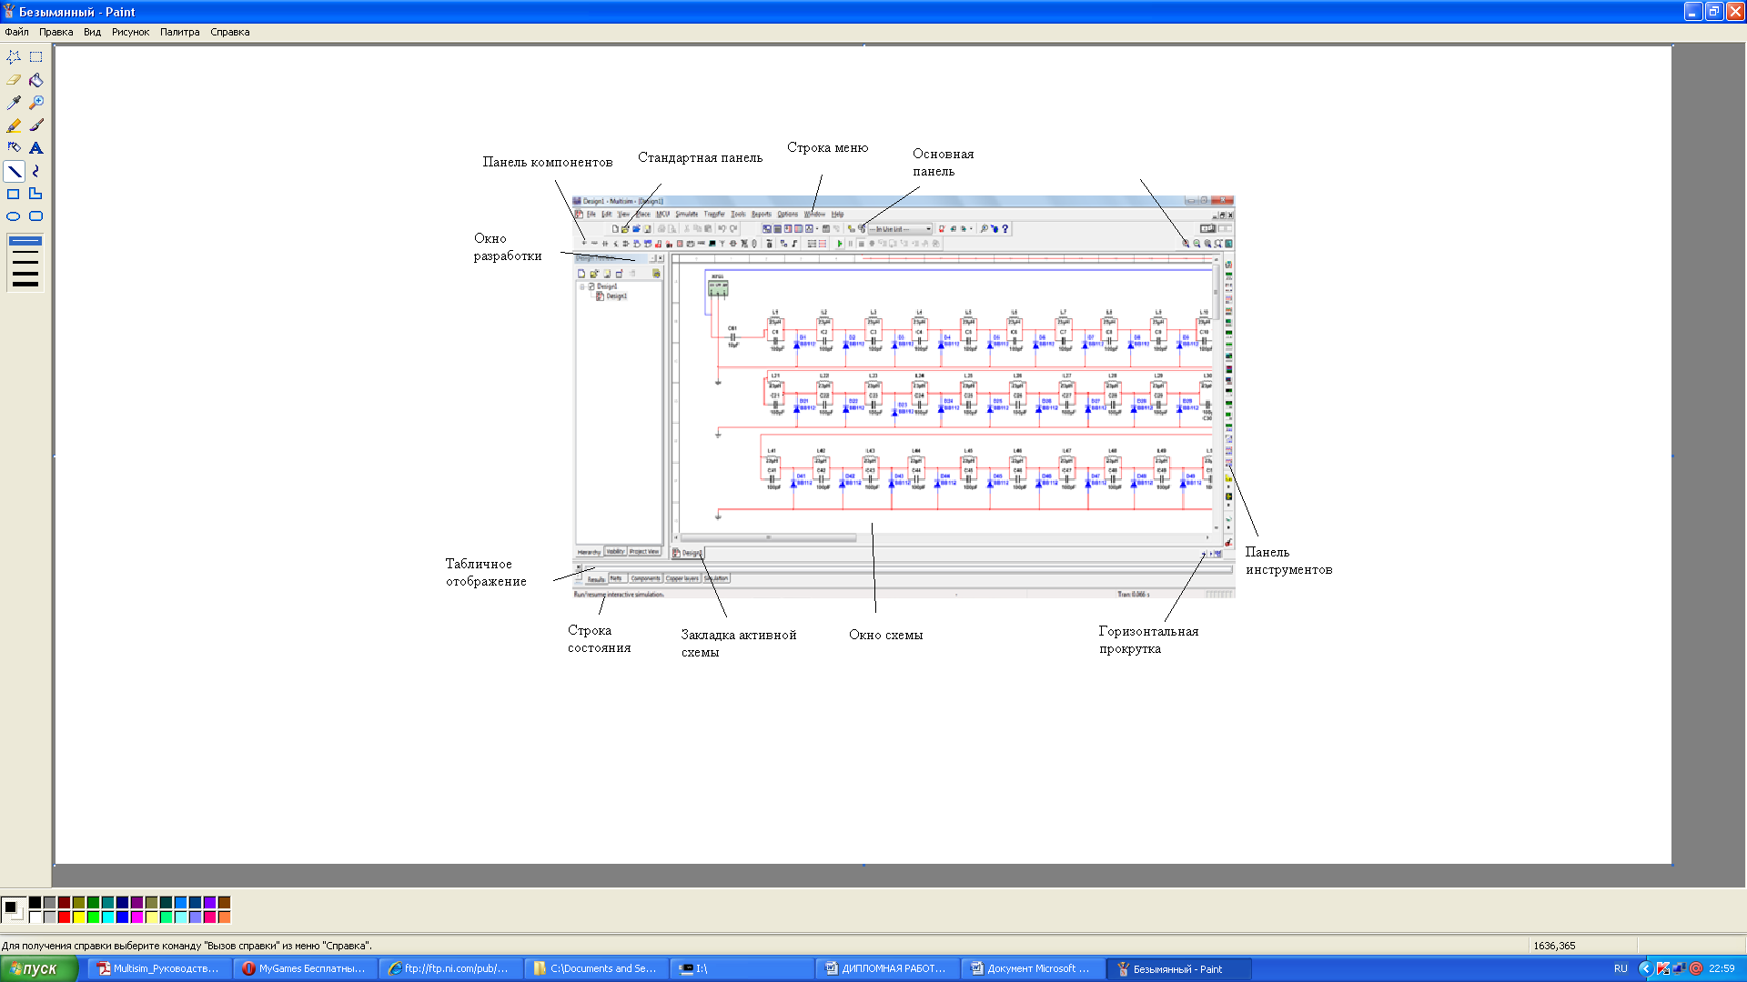Choose the fourth line width option
The image size is (1747, 982).
[x=25, y=273]
